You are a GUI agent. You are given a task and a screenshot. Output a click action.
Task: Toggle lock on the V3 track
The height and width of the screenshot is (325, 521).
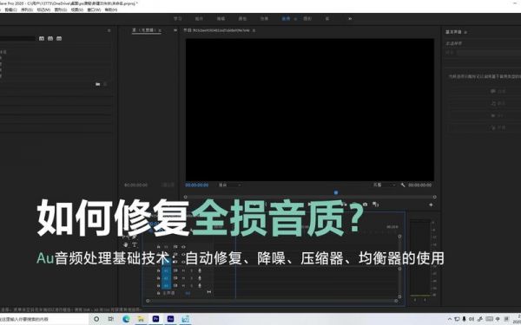[159, 247]
